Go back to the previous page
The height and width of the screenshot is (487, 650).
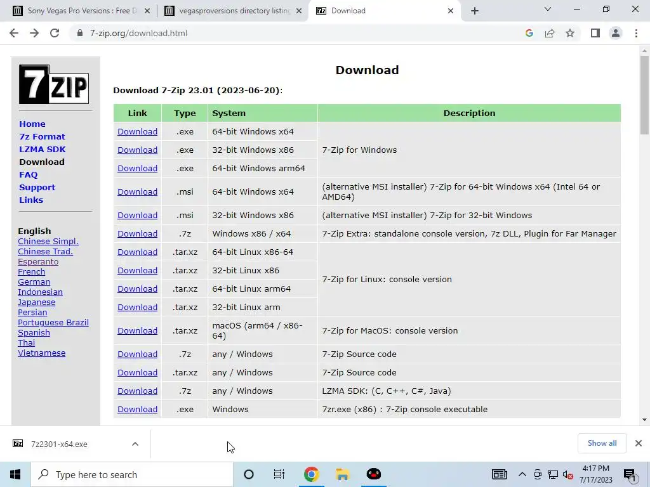[14, 33]
